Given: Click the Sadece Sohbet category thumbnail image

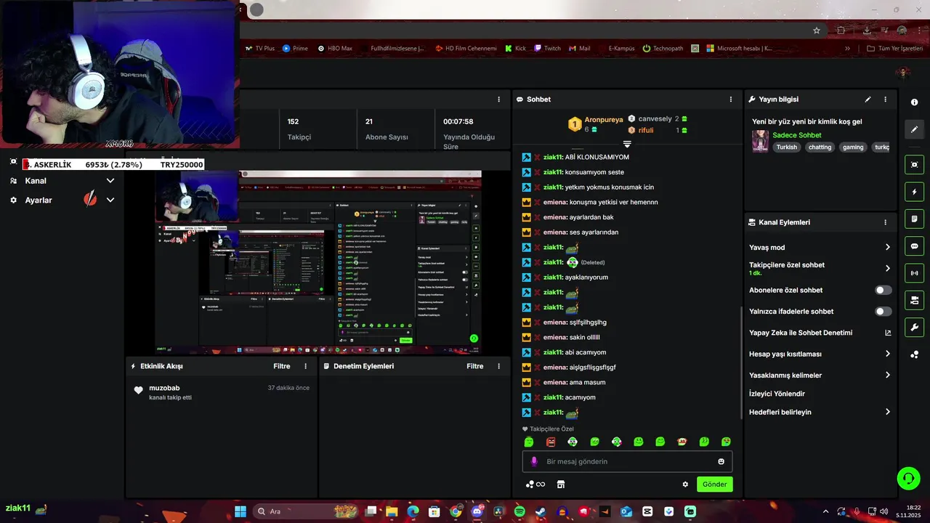Looking at the screenshot, I should pos(760,141).
